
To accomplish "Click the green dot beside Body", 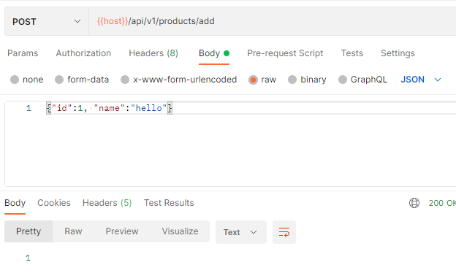I will point(227,53).
